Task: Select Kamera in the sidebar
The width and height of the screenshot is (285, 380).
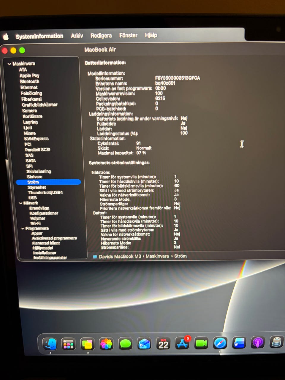Action: [x=30, y=110]
